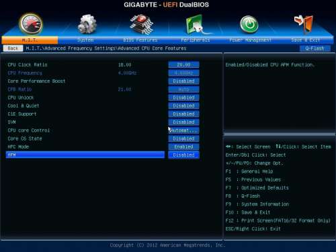Select the highlighted APM row
Viewport: 336px width, 252px height.
[x=85, y=155]
